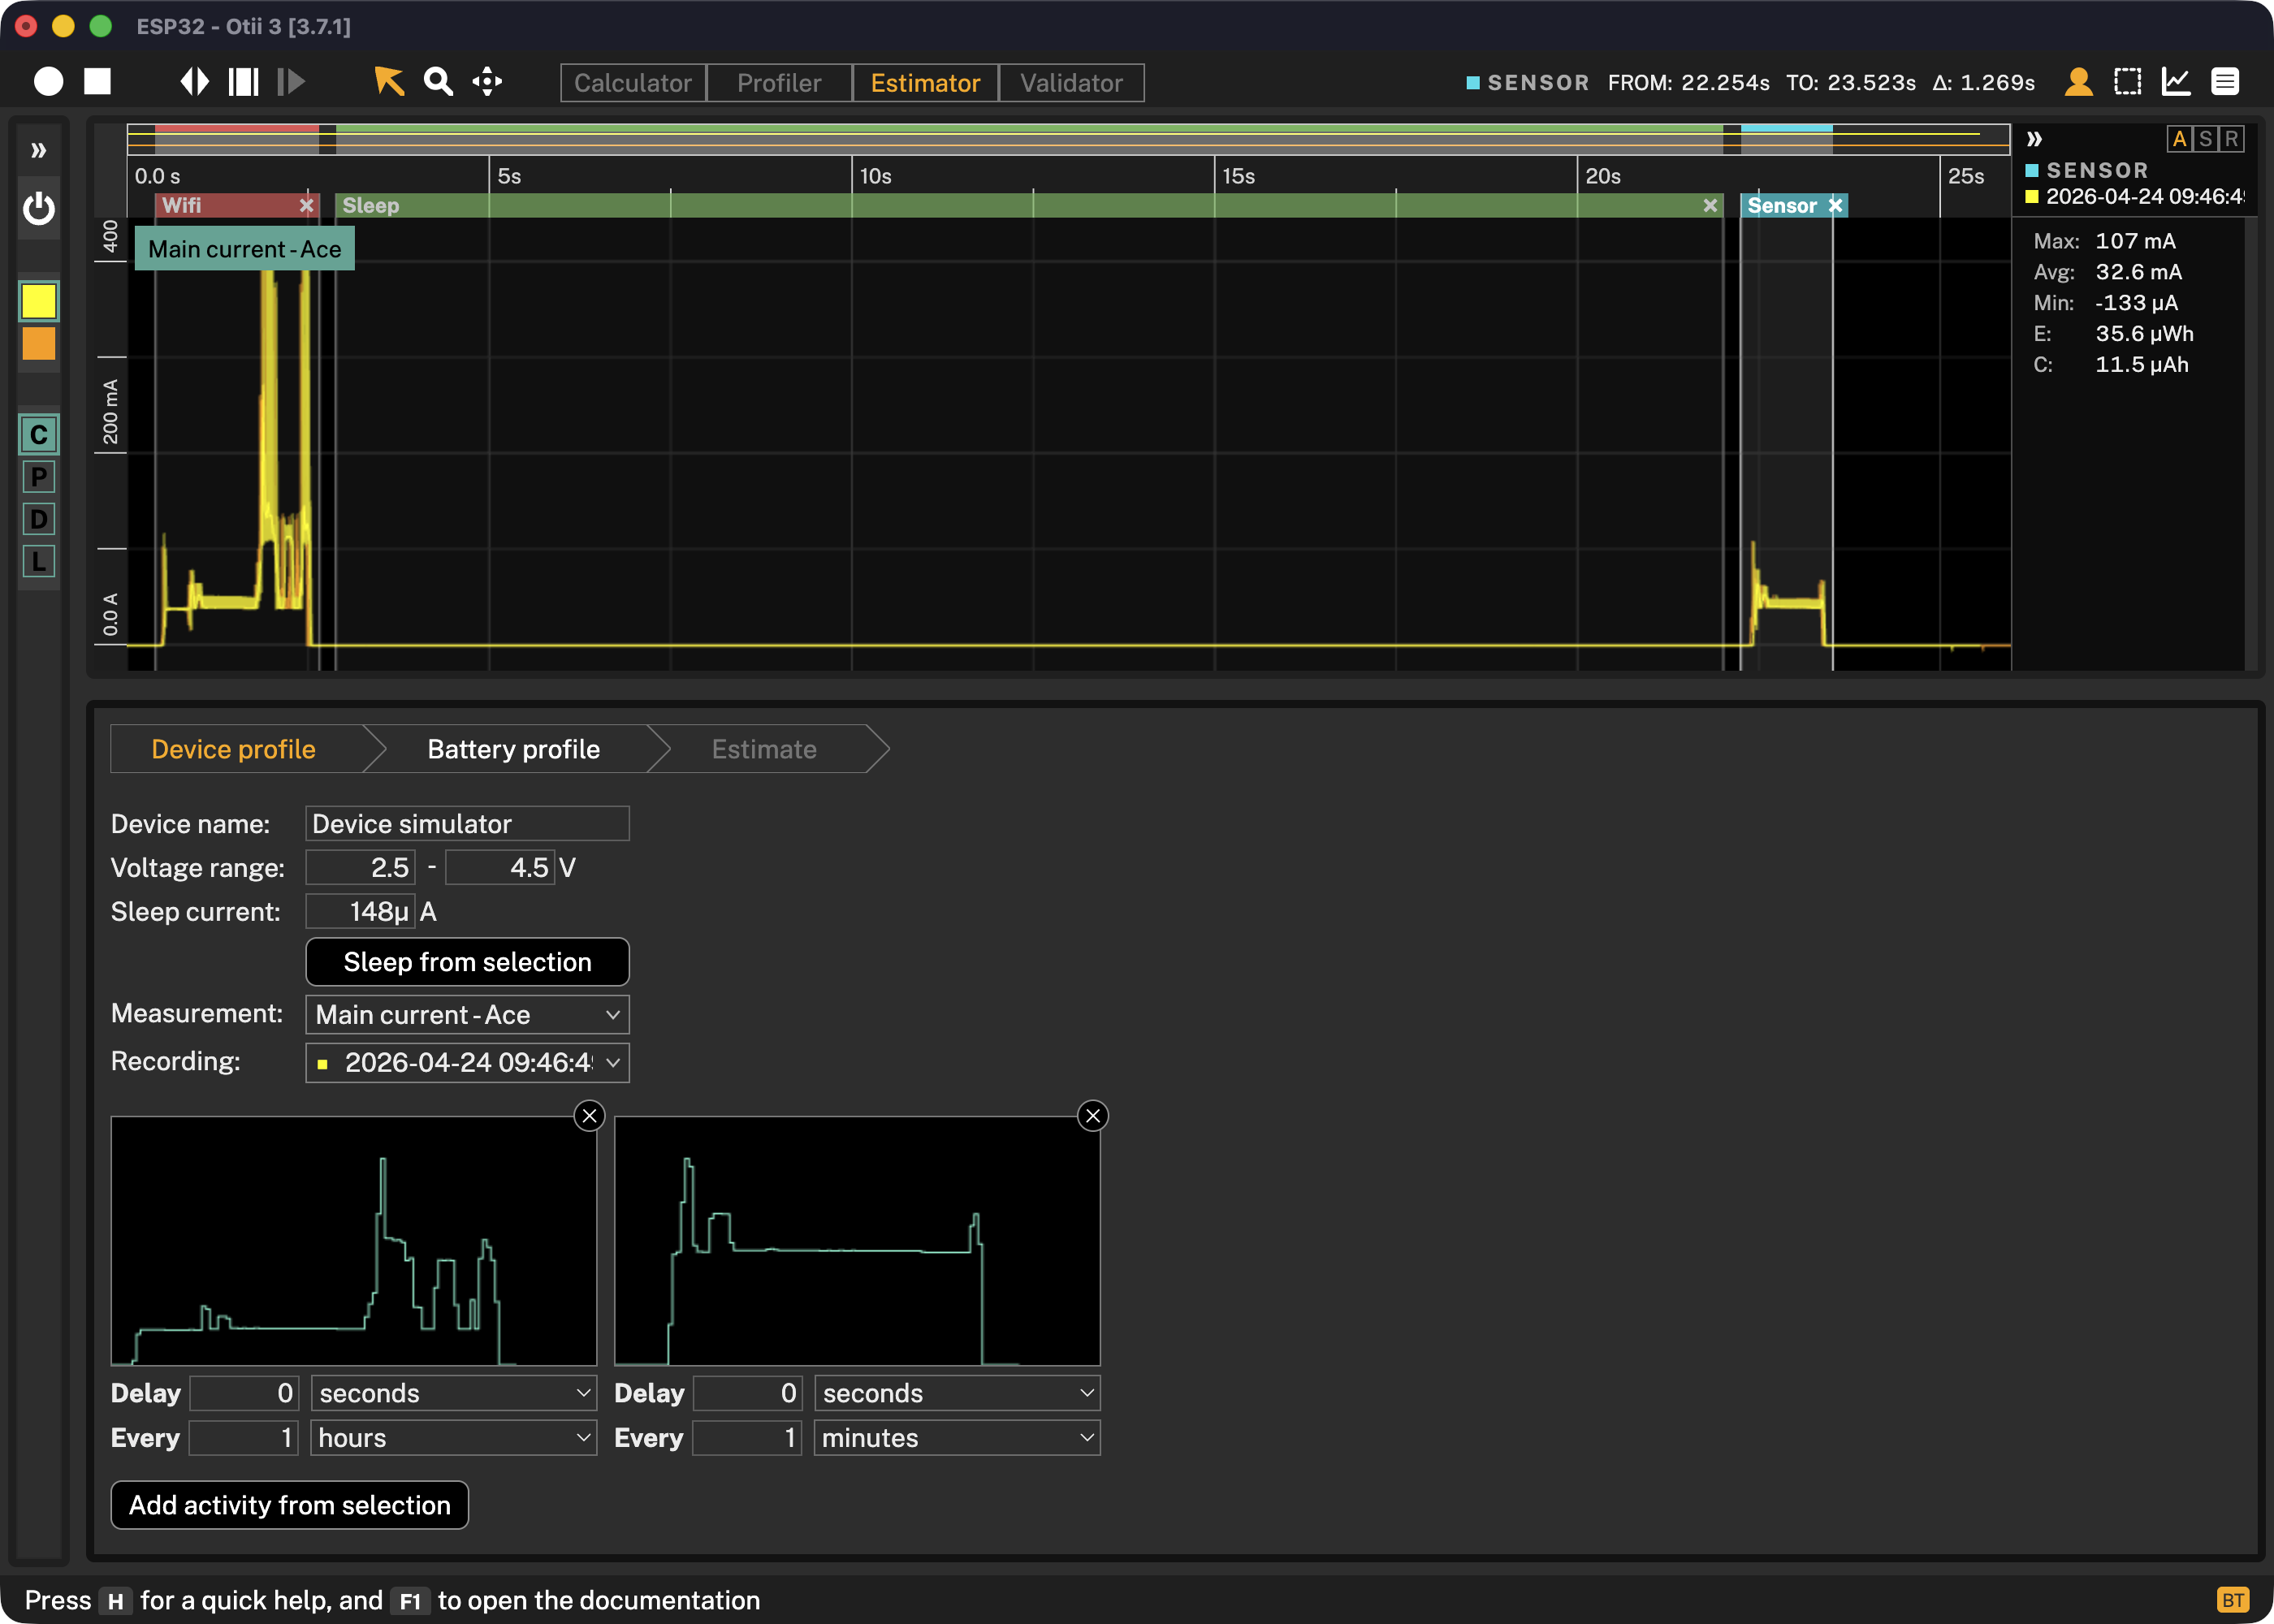
Task: Go to the Estimate step
Action: coord(764,749)
